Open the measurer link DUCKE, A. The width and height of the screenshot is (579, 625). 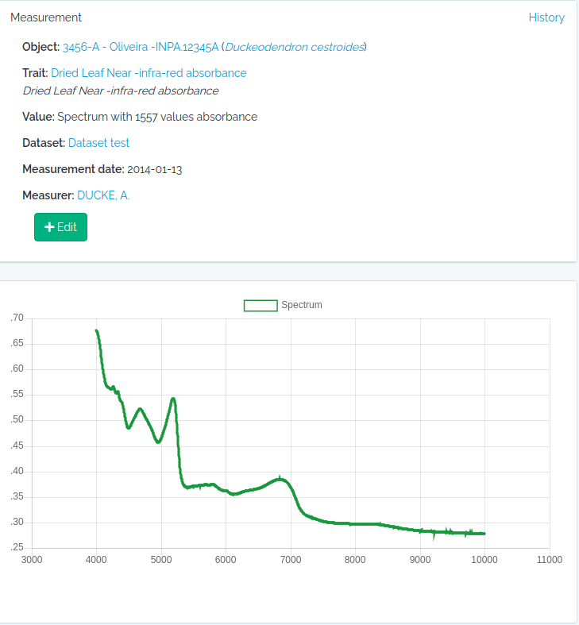[103, 195]
